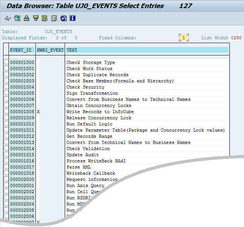Click the glasses Display icon in toolbar

point(8,18)
